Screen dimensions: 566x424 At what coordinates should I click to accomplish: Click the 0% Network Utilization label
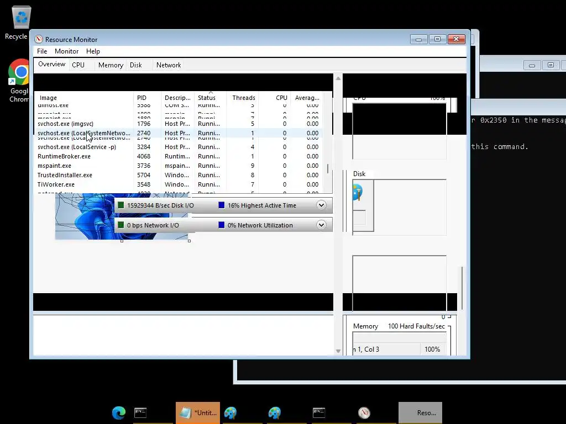pos(260,225)
